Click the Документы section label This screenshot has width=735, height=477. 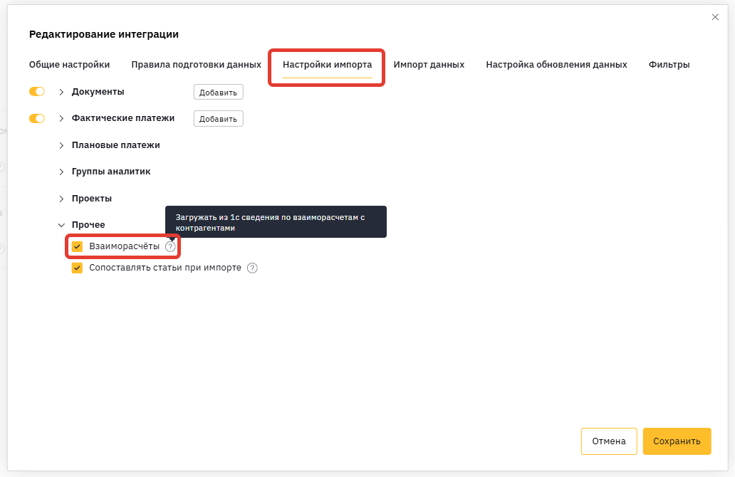point(98,92)
